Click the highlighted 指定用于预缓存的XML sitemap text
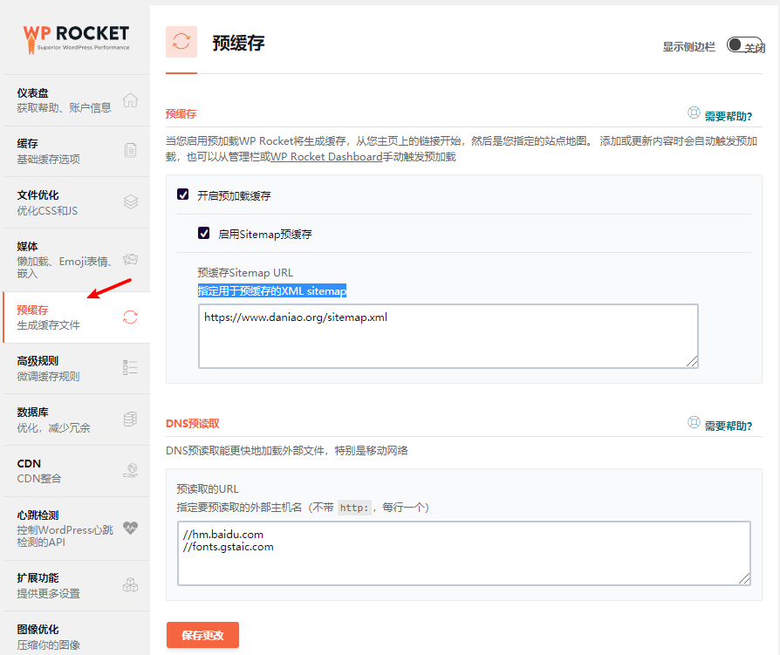The image size is (780, 655). click(272, 291)
